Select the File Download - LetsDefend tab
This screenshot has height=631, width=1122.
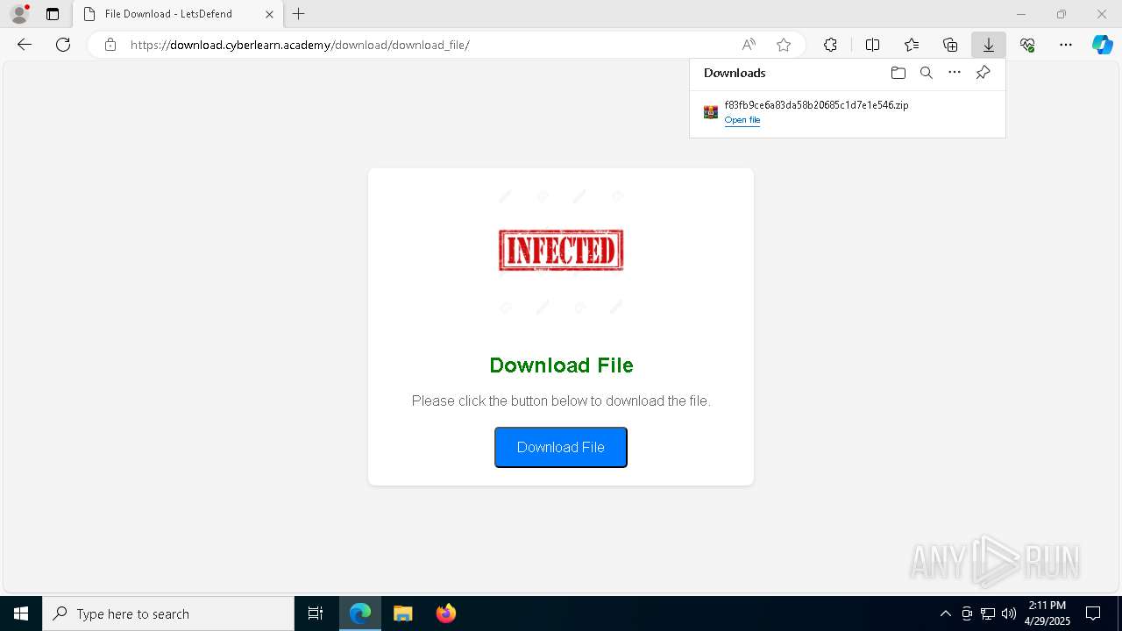pyautogui.click(x=179, y=14)
